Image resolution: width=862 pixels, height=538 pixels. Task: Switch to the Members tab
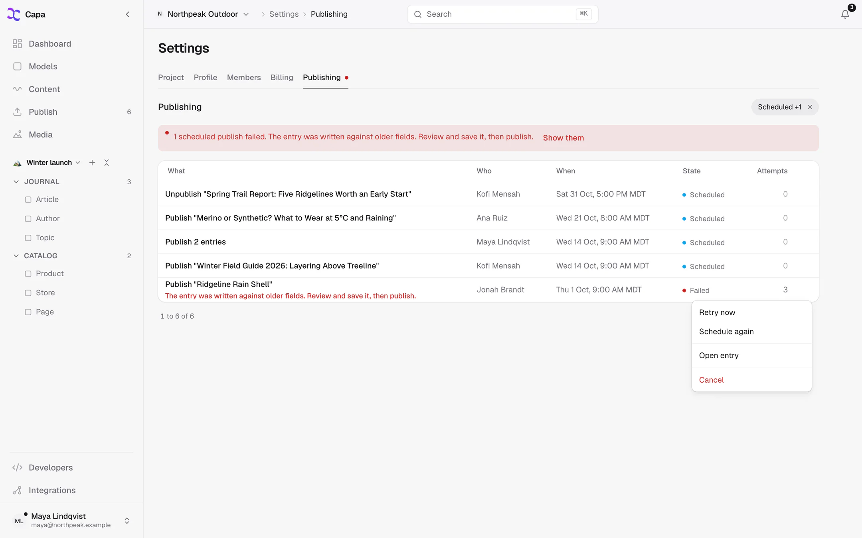point(244,78)
